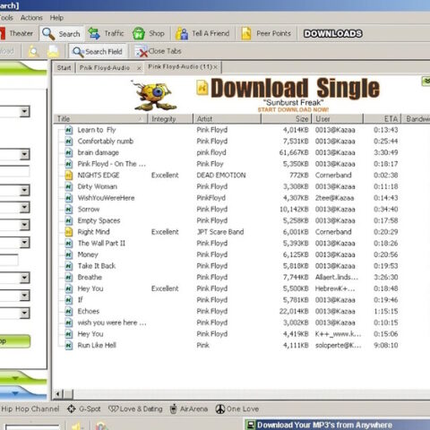Collapse the blue arrow panel at bottom left
430x430 pixels.
click(15, 393)
